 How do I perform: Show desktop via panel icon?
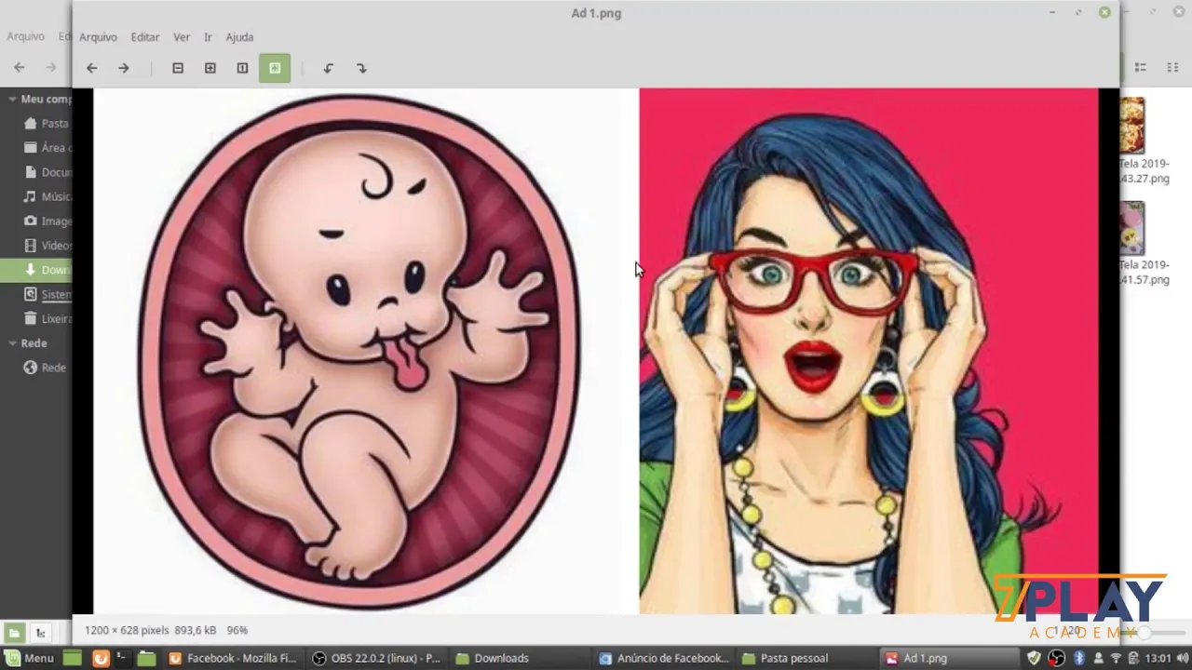(x=73, y=658)
